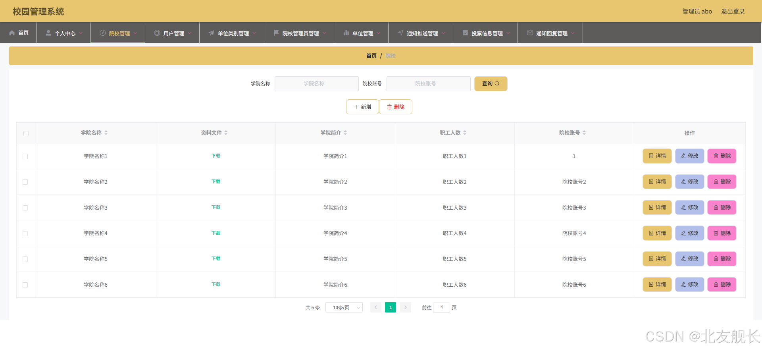Click the 删除 batch delete button above table
The image size is (762, 349).
pos(396,107)
